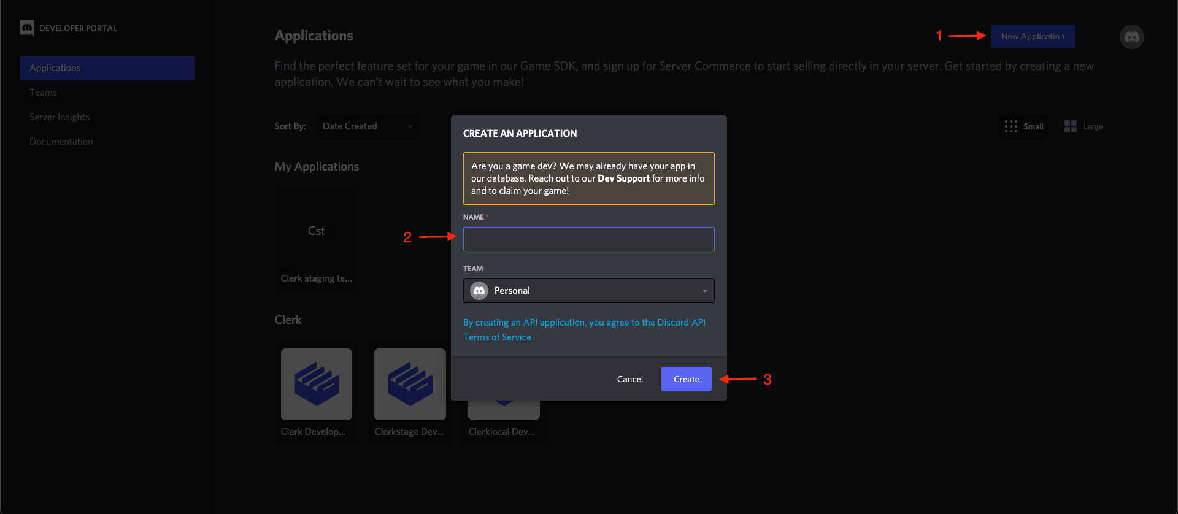Click the Applications page heading
The width and height of the screenshot is (1178, 514).
coord(314,36)
